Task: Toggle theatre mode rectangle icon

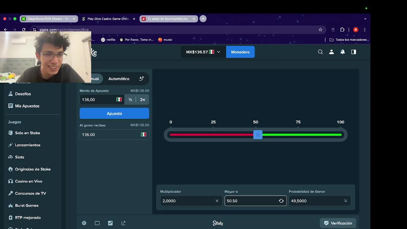Action: (x=97, y=223)
